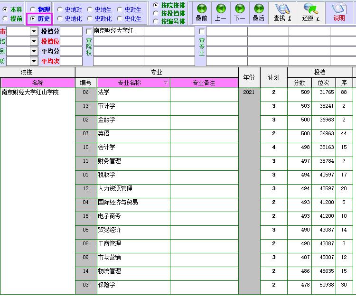Image resolution: width=356 pixels, height=297 pixels.
Task: Sort by code with 按编号排
Action: tap(156, 21)
